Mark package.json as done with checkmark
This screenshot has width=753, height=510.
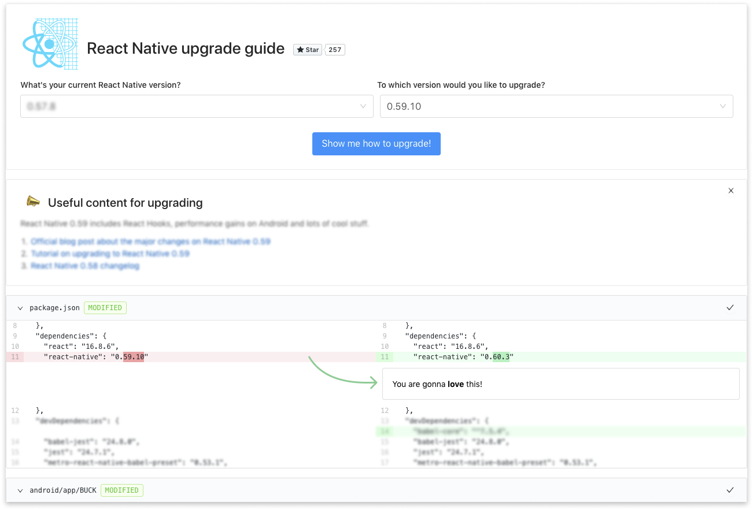click(730, 308)
